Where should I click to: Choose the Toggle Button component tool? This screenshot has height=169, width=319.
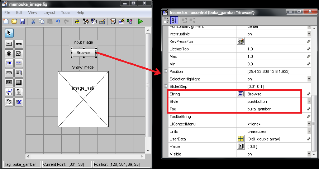(x=9, y=83)
